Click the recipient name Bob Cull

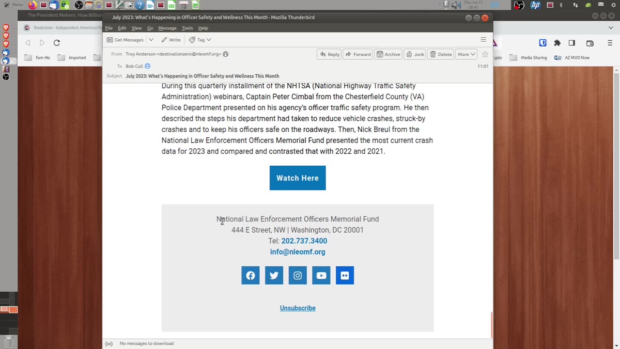point(134,66)
